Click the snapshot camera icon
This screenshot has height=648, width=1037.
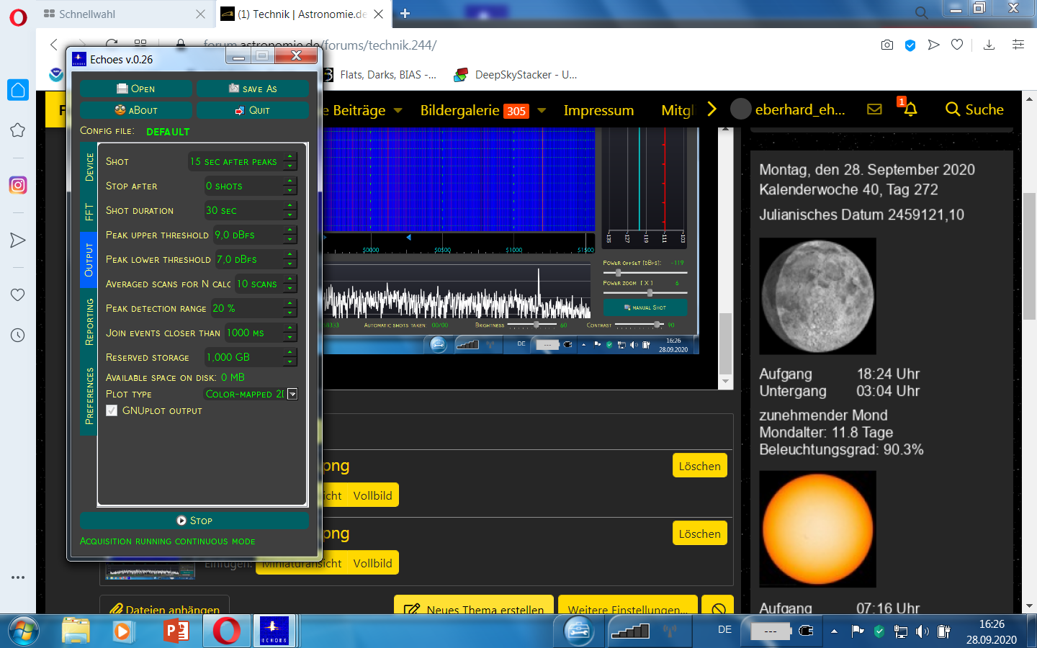(887, 45)
